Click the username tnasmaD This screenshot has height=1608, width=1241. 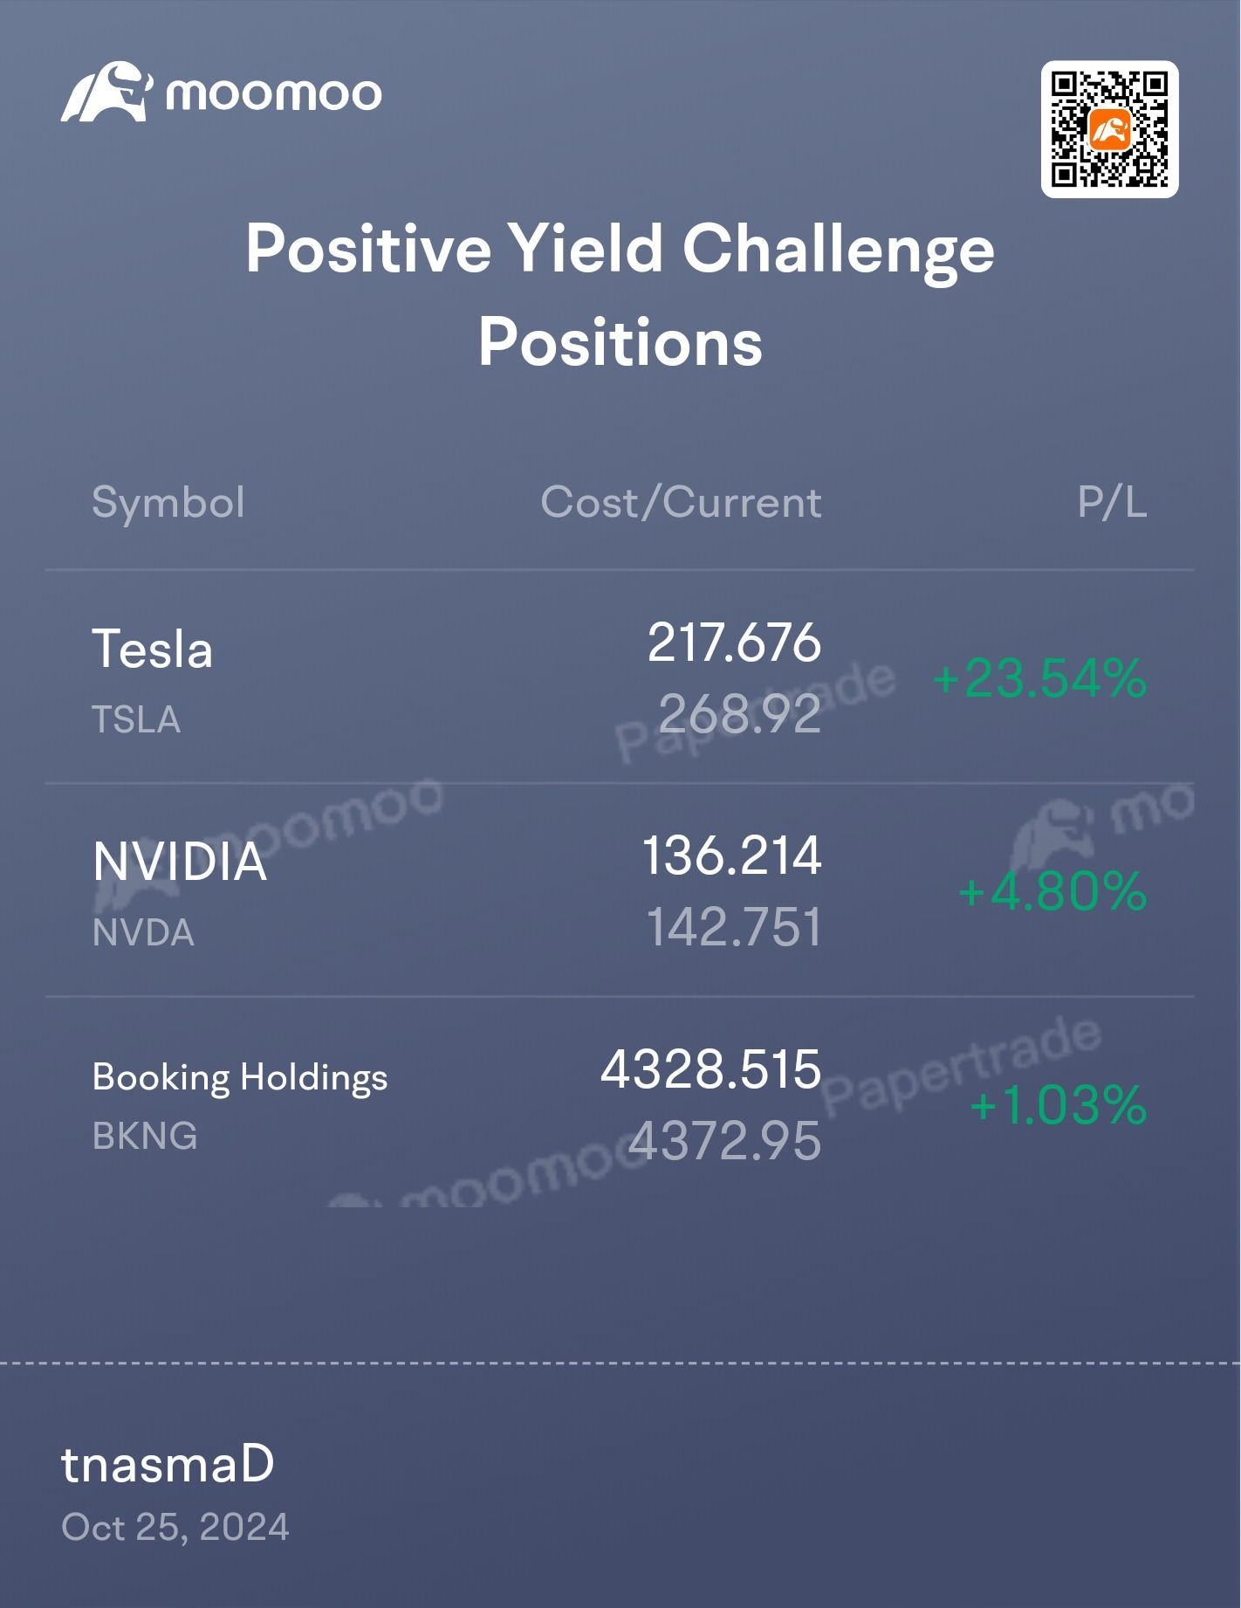[x=168, y=1465]
